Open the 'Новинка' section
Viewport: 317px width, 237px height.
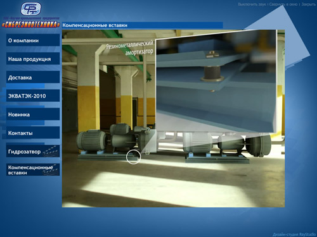(x=33, y=114)
